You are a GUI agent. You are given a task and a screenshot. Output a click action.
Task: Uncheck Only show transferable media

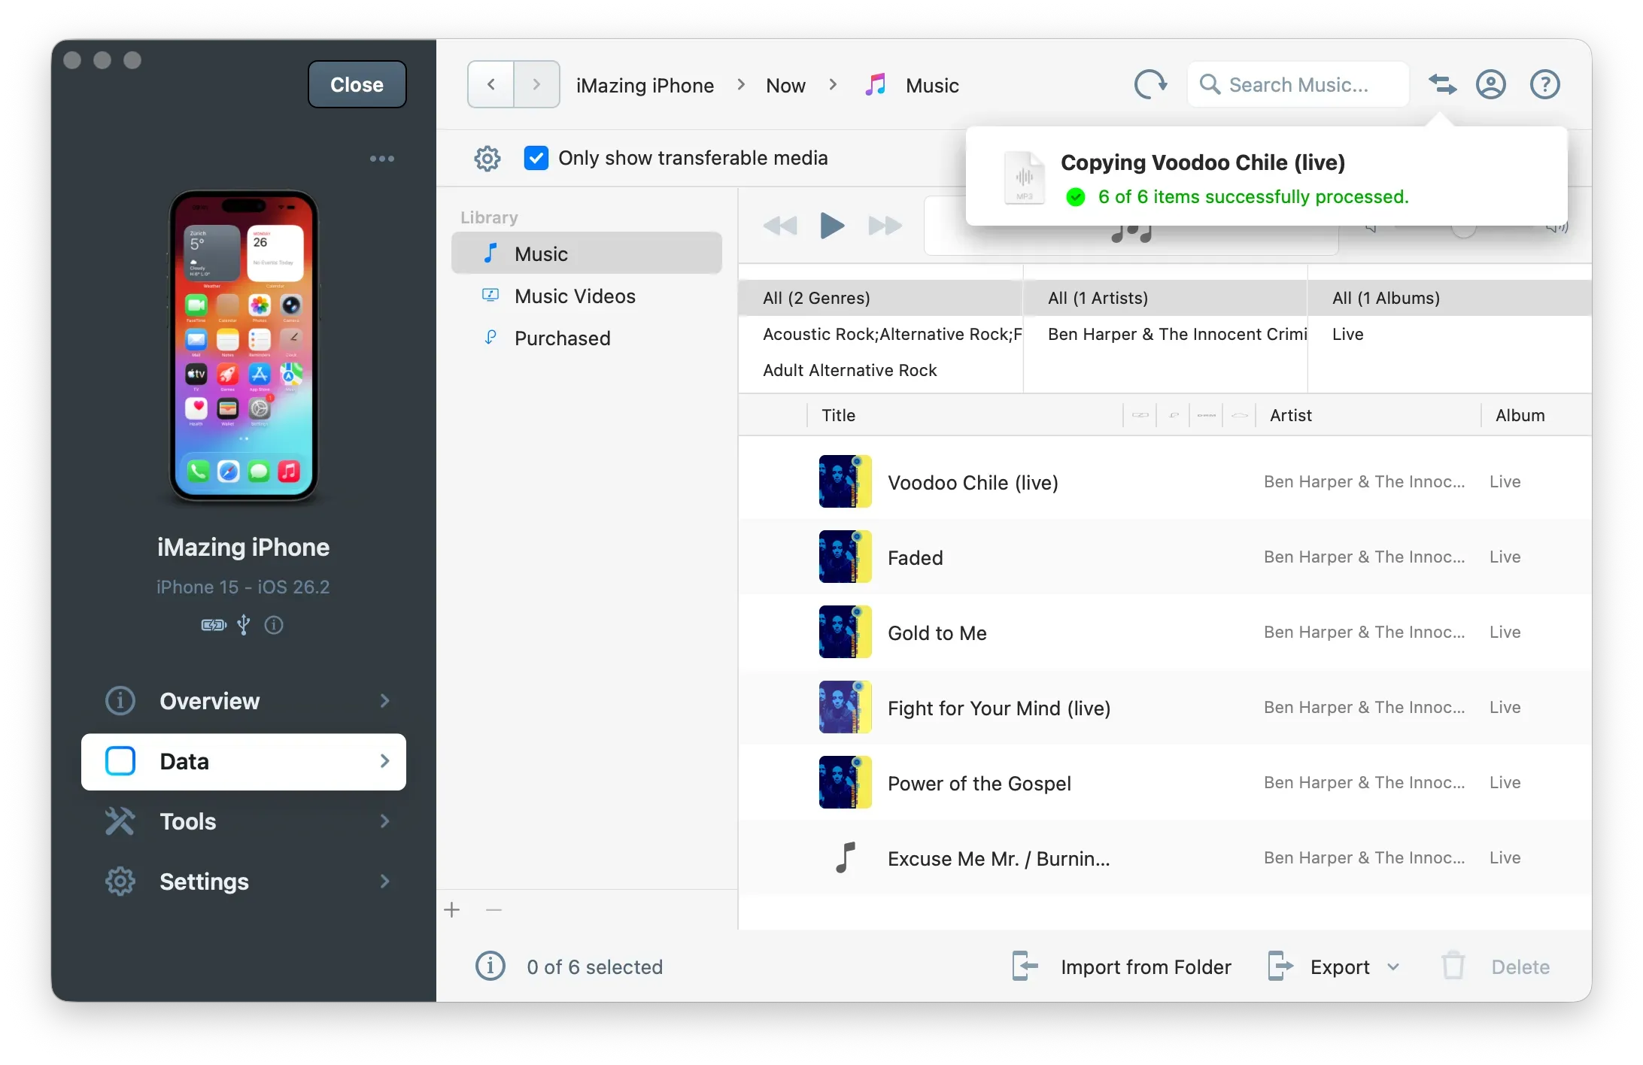click(x=536, y=158)
